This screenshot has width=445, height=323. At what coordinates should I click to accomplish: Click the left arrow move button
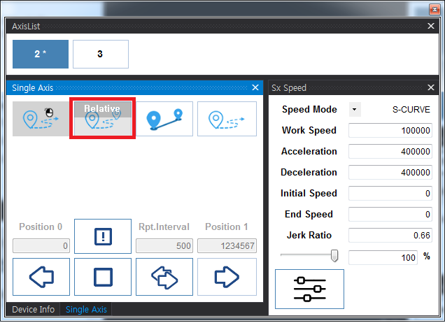(41, 276)
